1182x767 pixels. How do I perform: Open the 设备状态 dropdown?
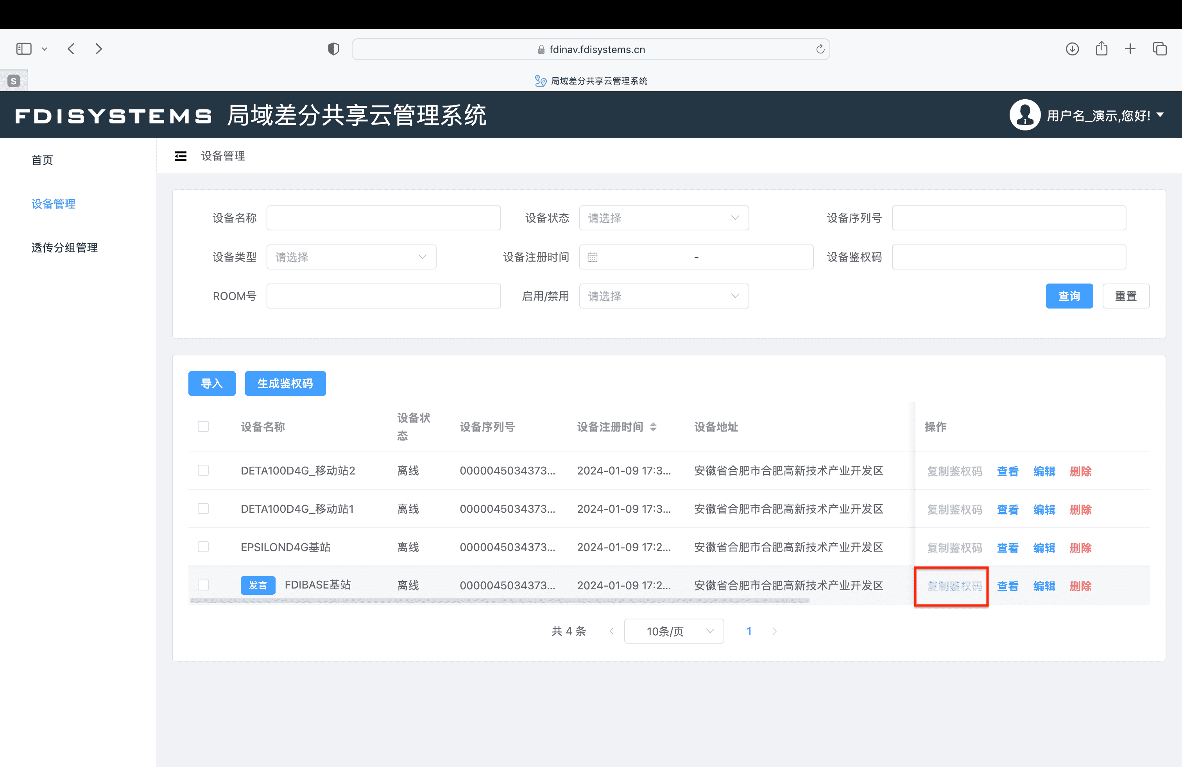coord(664,218)
